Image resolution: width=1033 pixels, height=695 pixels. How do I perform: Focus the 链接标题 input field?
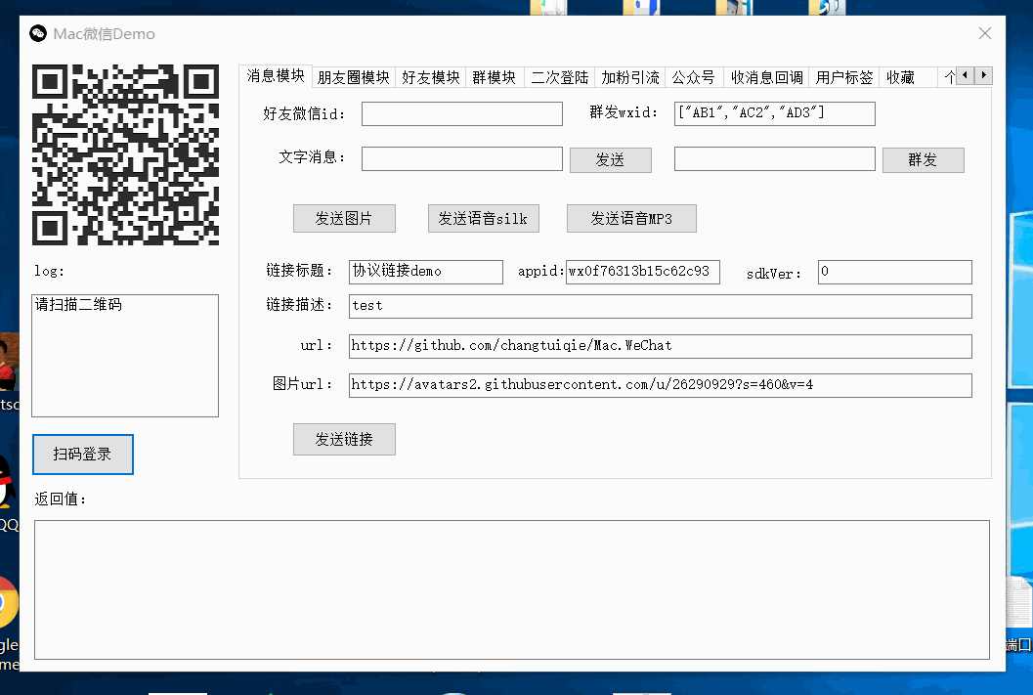point(426,272)
